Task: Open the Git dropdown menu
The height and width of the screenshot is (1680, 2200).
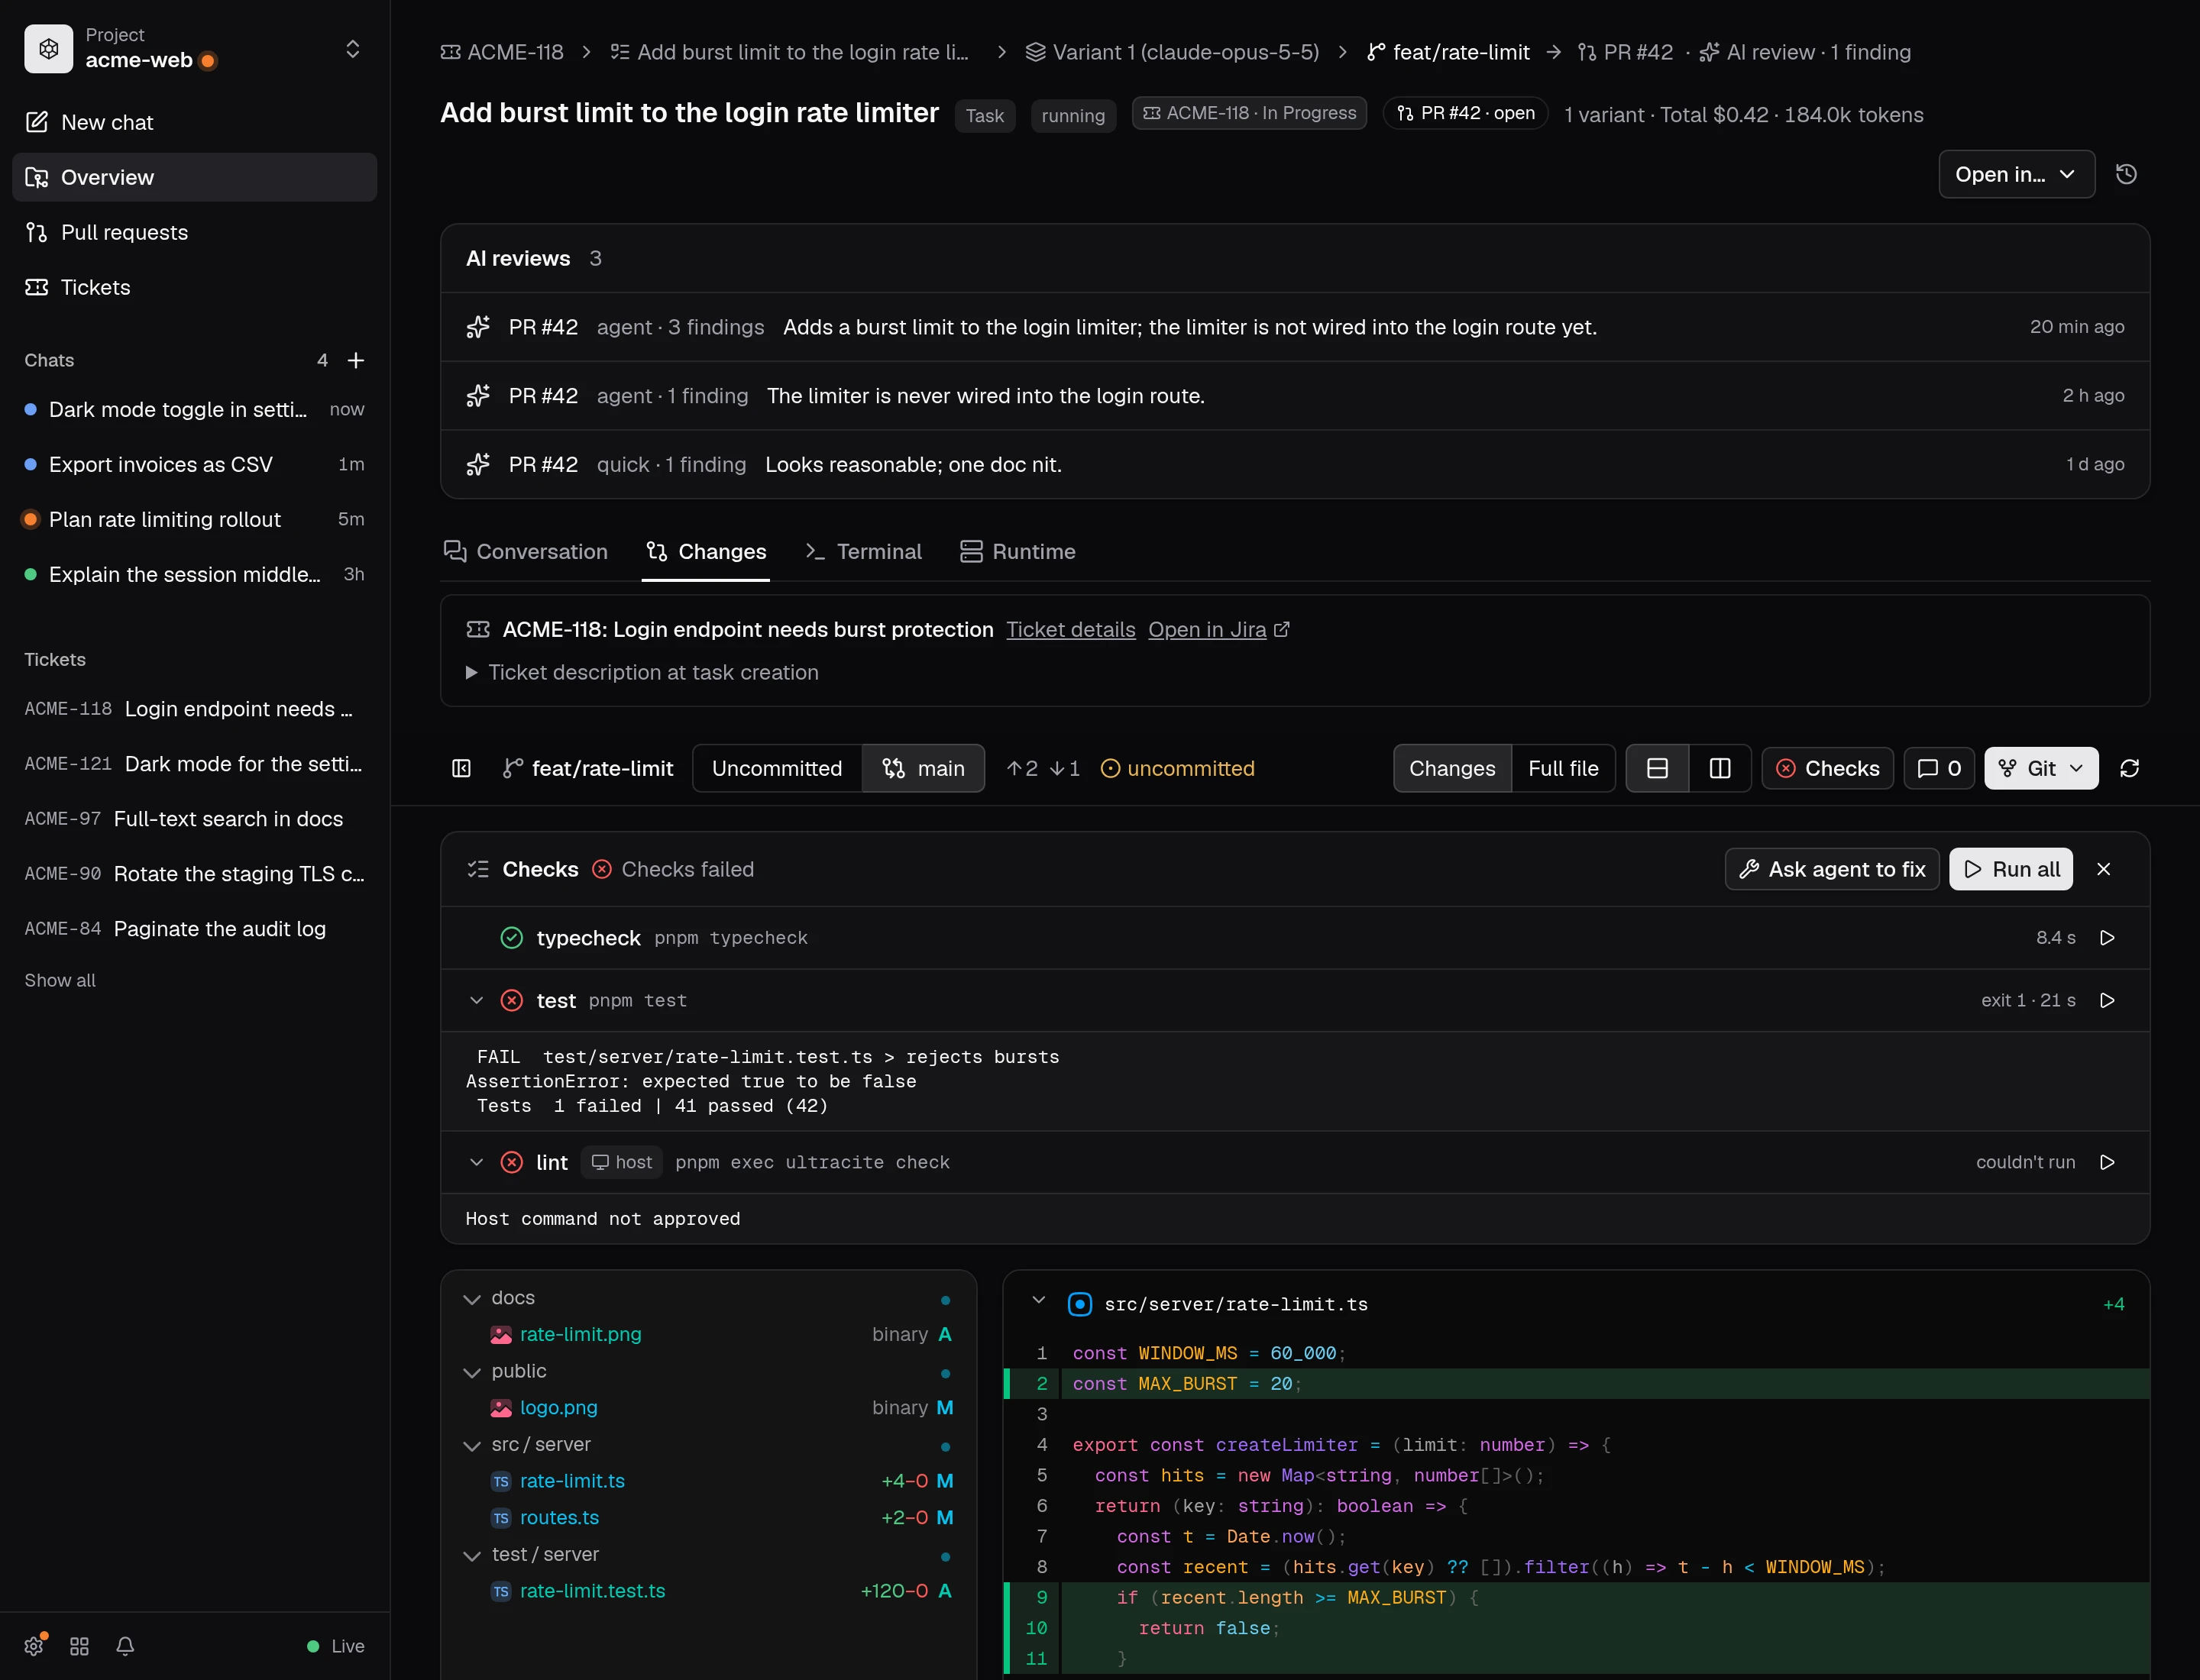Action: (2041, 768)
